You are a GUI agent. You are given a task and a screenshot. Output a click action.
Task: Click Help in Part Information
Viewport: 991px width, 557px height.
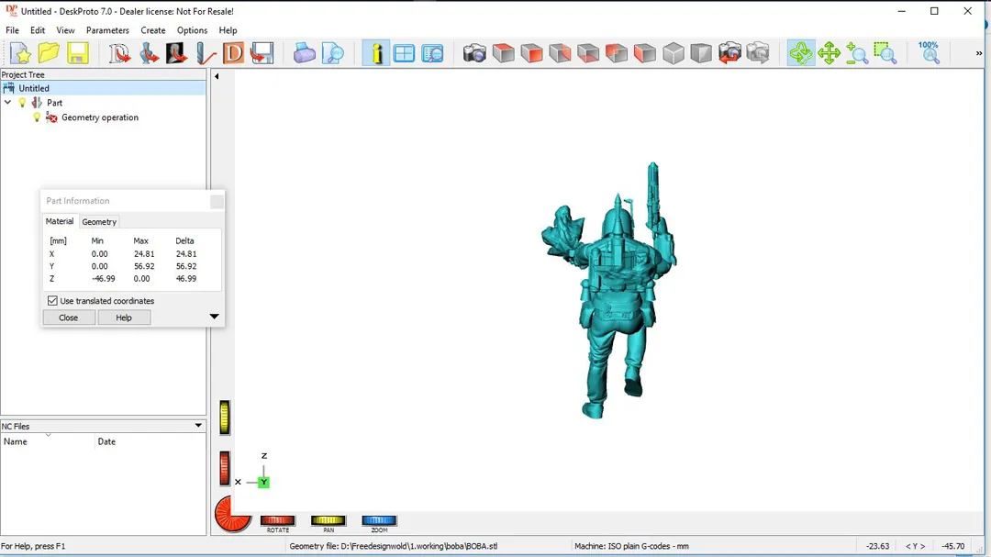124,317
